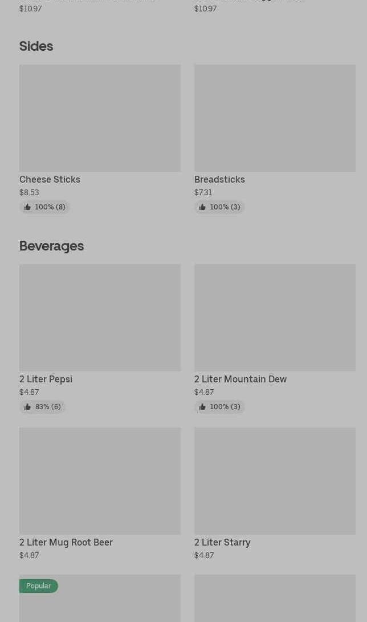Click the Breadsticks title
The image size is (367, 622).
point(219,179)
